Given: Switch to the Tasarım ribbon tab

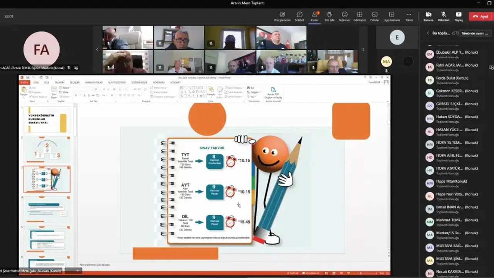Looking at the screenshot, I should 59,83.
